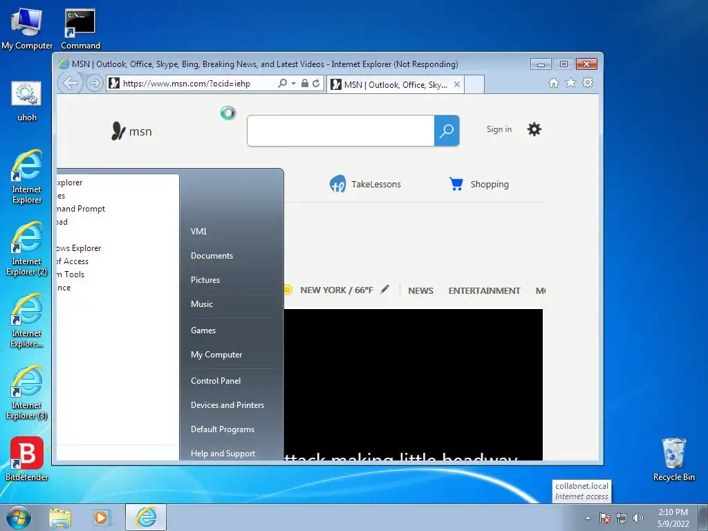Click the taskbar clock showing 2:10 PM
The height and width of the screenshot is (531, 708).
673,518
